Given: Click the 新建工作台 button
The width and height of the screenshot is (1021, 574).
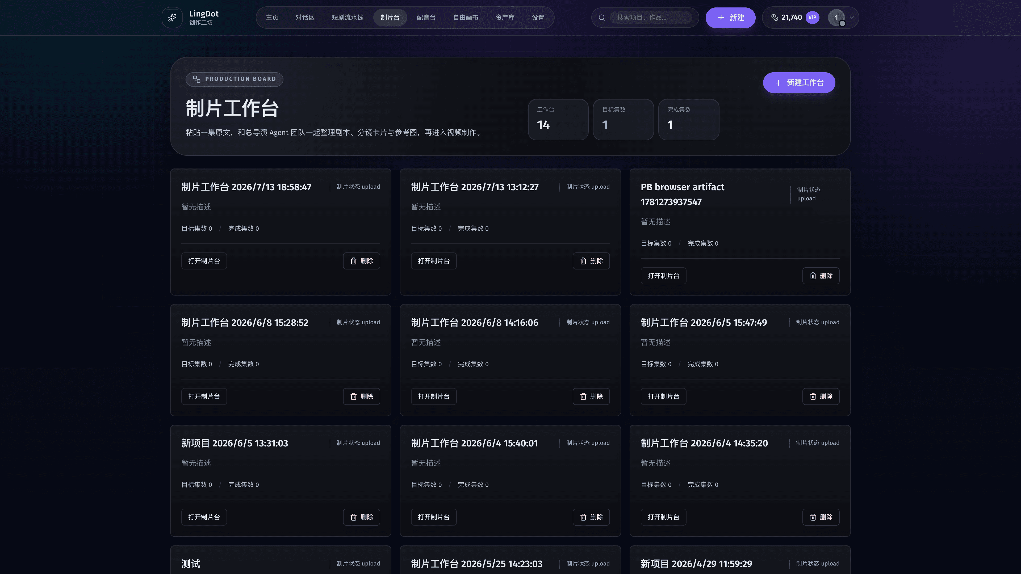Looking at the screenshot, I should point(799,82).
